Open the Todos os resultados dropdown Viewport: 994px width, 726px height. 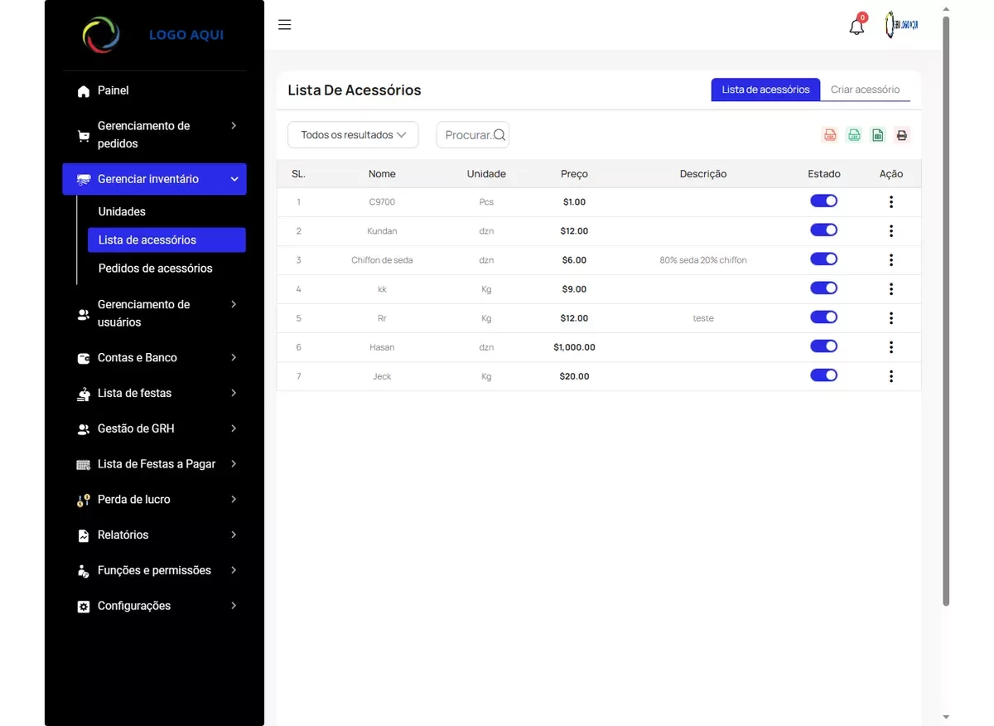353,135
